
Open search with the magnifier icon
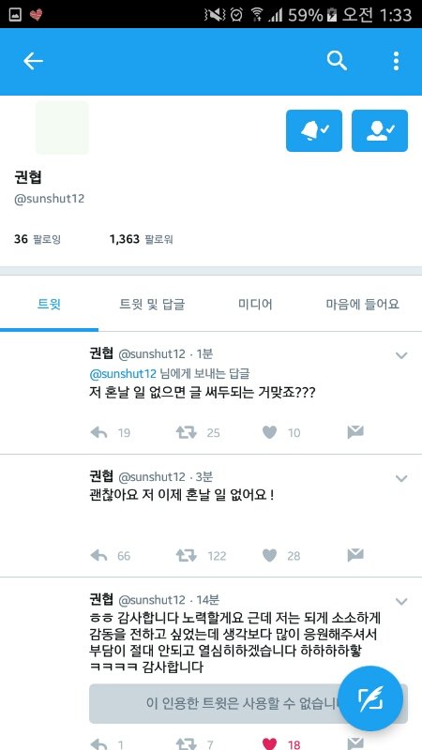337,61
